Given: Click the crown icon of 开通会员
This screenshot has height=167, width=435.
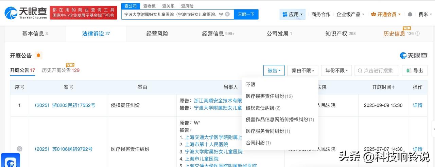Looking at the screenshot, I should tap(373, 14).
